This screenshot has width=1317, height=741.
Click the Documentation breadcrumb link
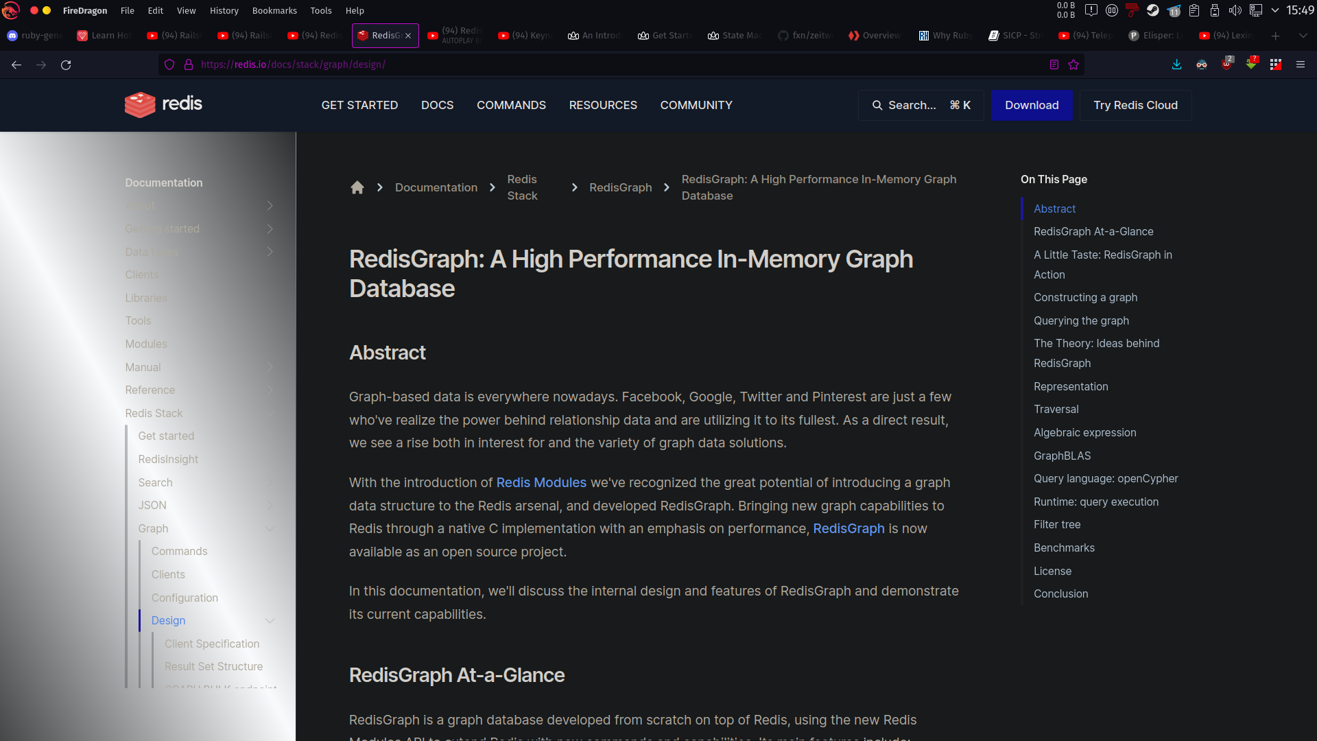point(436,187)
